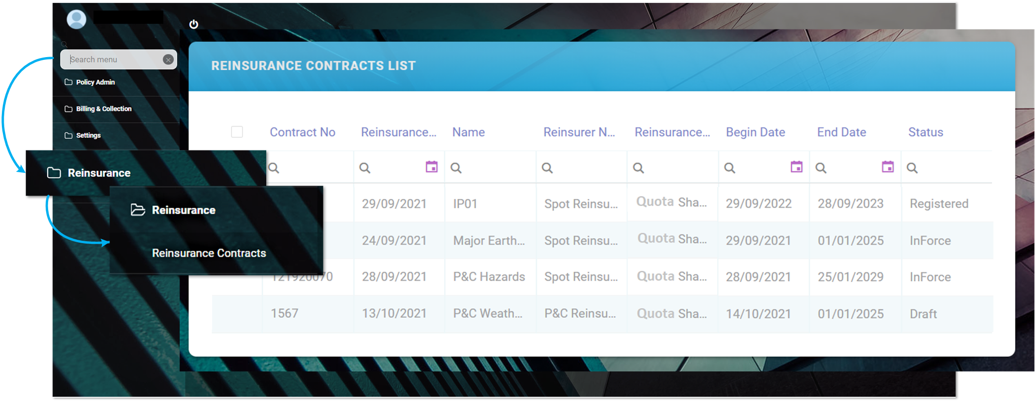Open the Reinsurance main menu item

99,173
